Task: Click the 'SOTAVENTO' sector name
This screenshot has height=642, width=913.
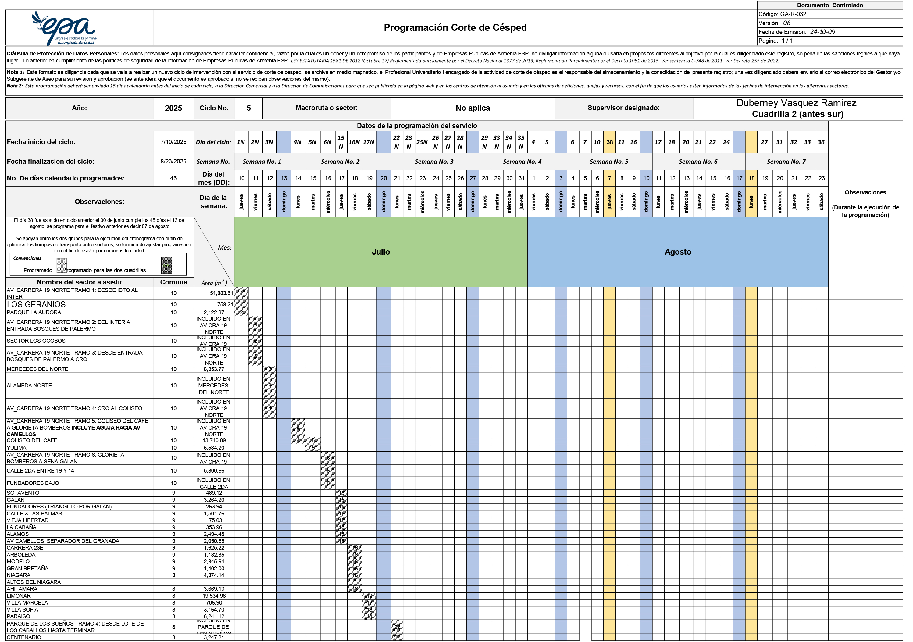Action: [23, 493]
